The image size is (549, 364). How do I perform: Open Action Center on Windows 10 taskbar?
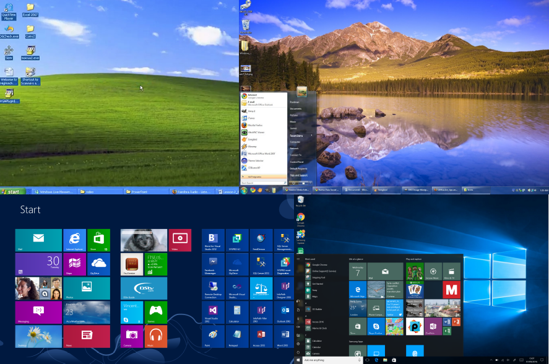[x=542, y=360]
